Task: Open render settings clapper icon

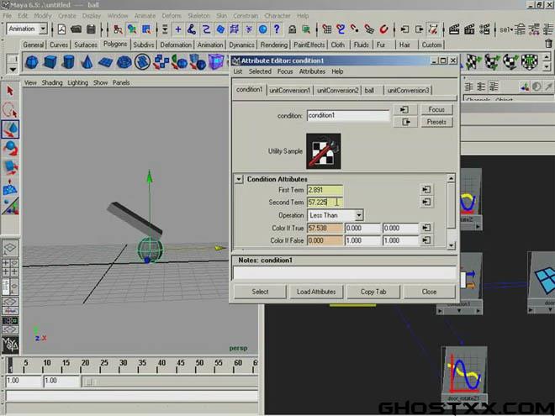Action: pos(484,29)
